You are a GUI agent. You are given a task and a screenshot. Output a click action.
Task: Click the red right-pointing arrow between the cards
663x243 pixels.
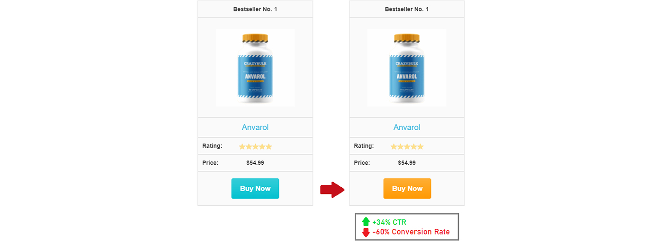click(332, 190)
